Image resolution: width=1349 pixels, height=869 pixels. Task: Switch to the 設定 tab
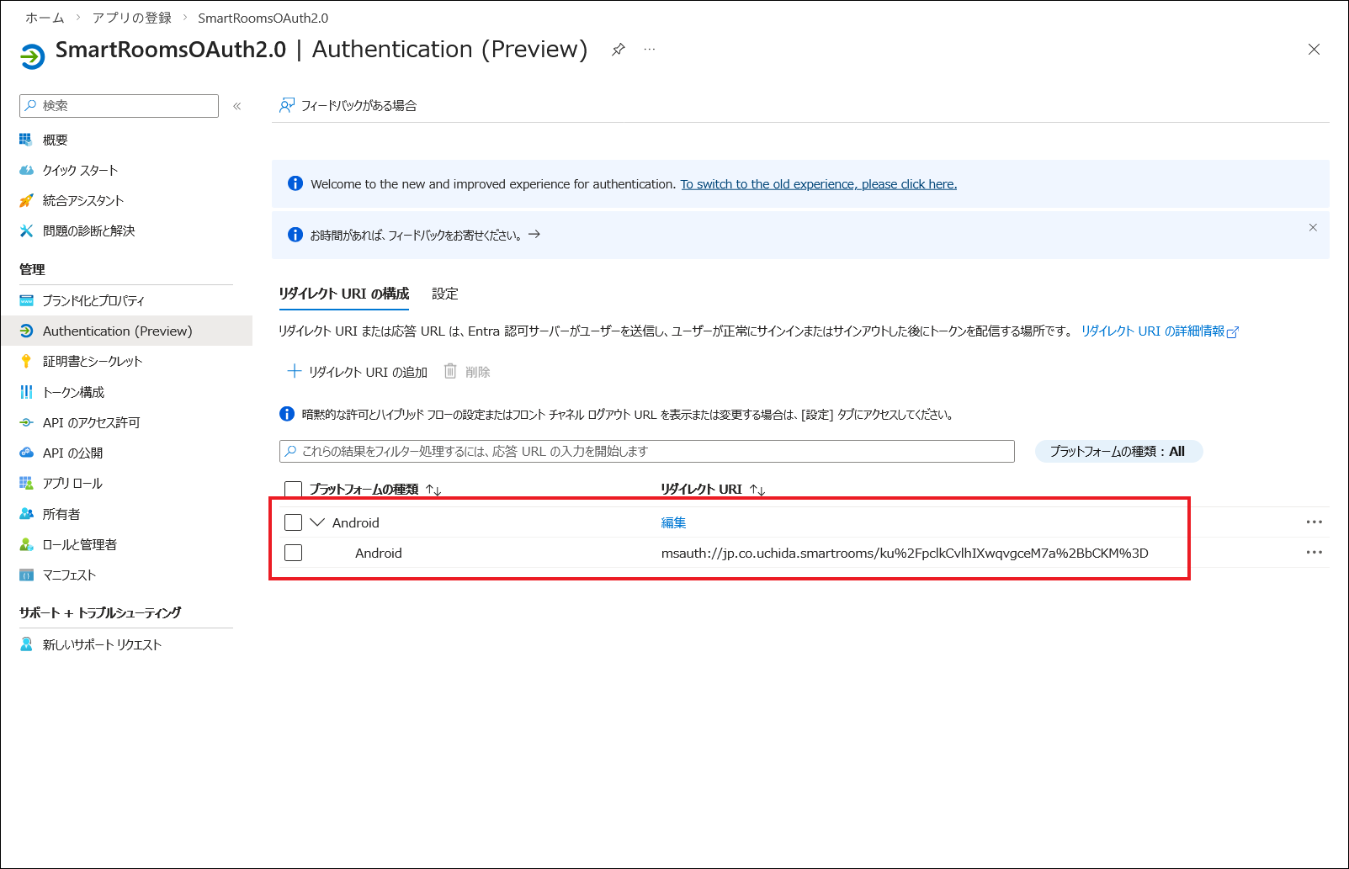point(444,294)
